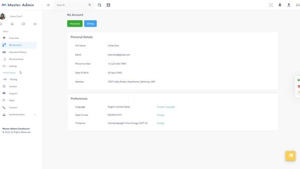Screen dimensions: 300x169
Task: Click the search magnifier icon
Action: (90, 5)
